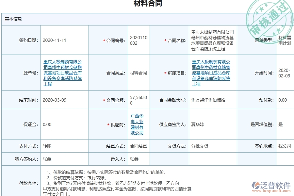Click the 是否增值税 value 是

[279, 124]
